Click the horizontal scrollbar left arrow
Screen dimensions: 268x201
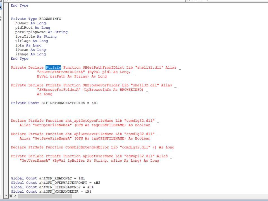(x=15, y=197)
